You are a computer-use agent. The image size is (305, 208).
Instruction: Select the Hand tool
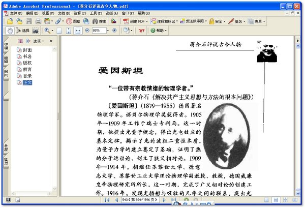[10, 31]
